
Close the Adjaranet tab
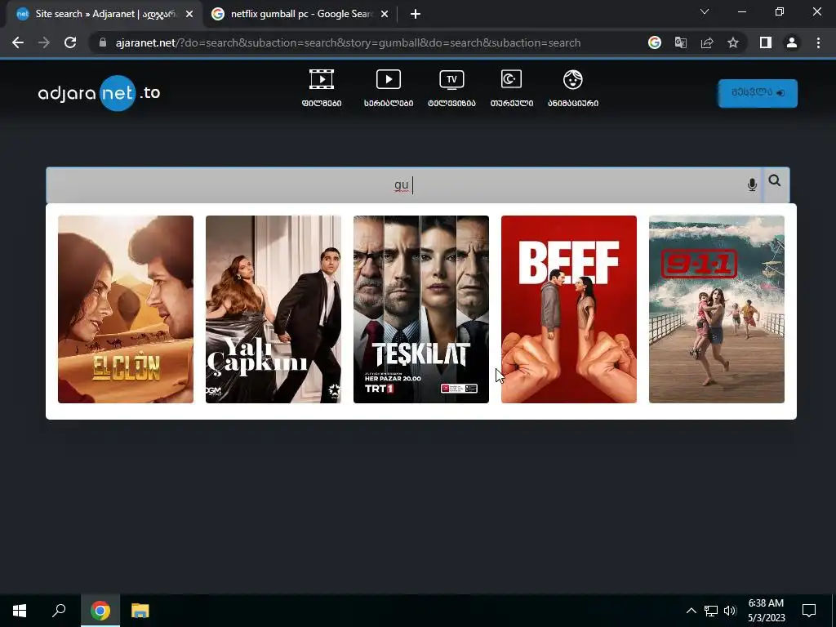click(189, 15)
